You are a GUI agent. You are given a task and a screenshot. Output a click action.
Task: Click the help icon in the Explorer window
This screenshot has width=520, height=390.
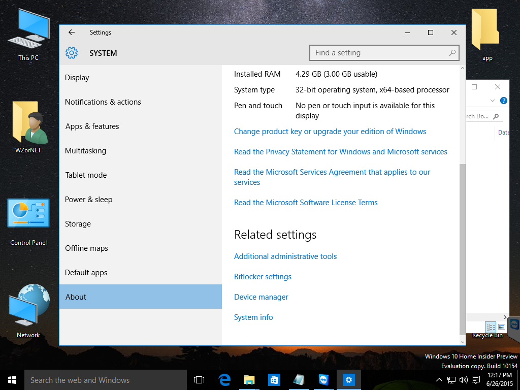[503, 101]
